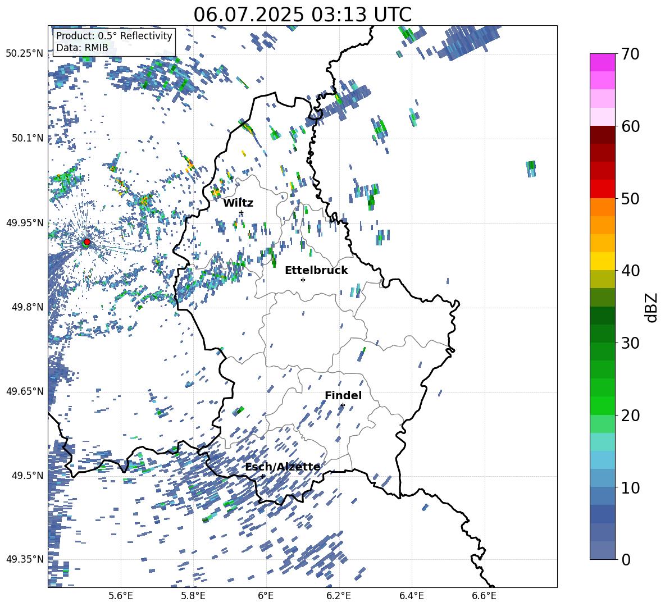665x607 pixels.
Task: Click the 50.25°N latitude label
Action: tap(25, 54)
